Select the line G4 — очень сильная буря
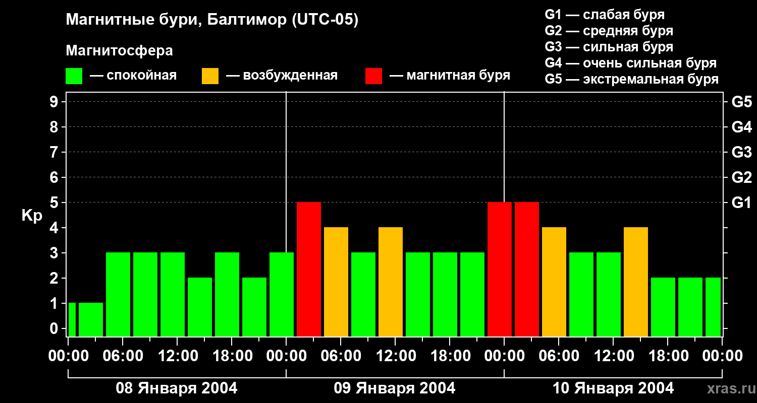Viewport: 757px width, 403px height. [631, 63]
